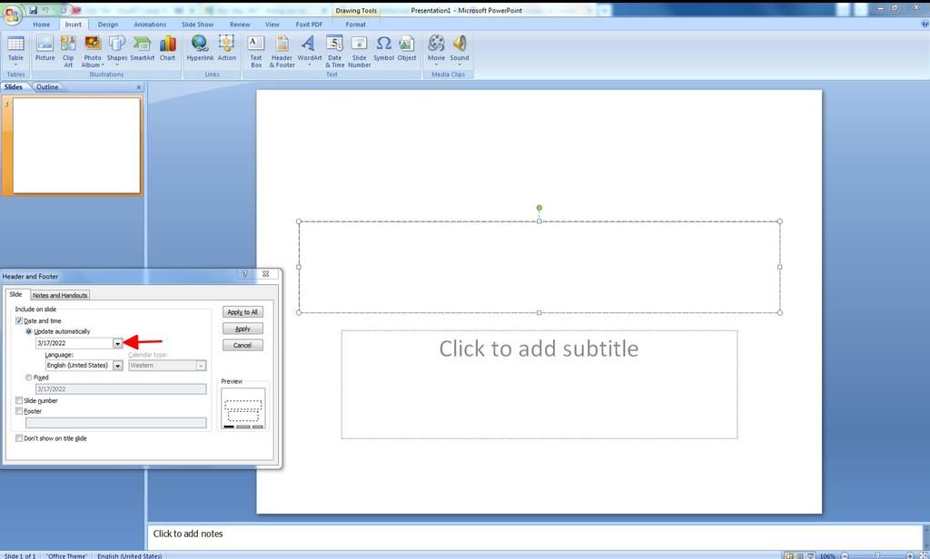Open the date format dropdown showing 3/17/2022
The image size is (930, 559).
[117, 343]
